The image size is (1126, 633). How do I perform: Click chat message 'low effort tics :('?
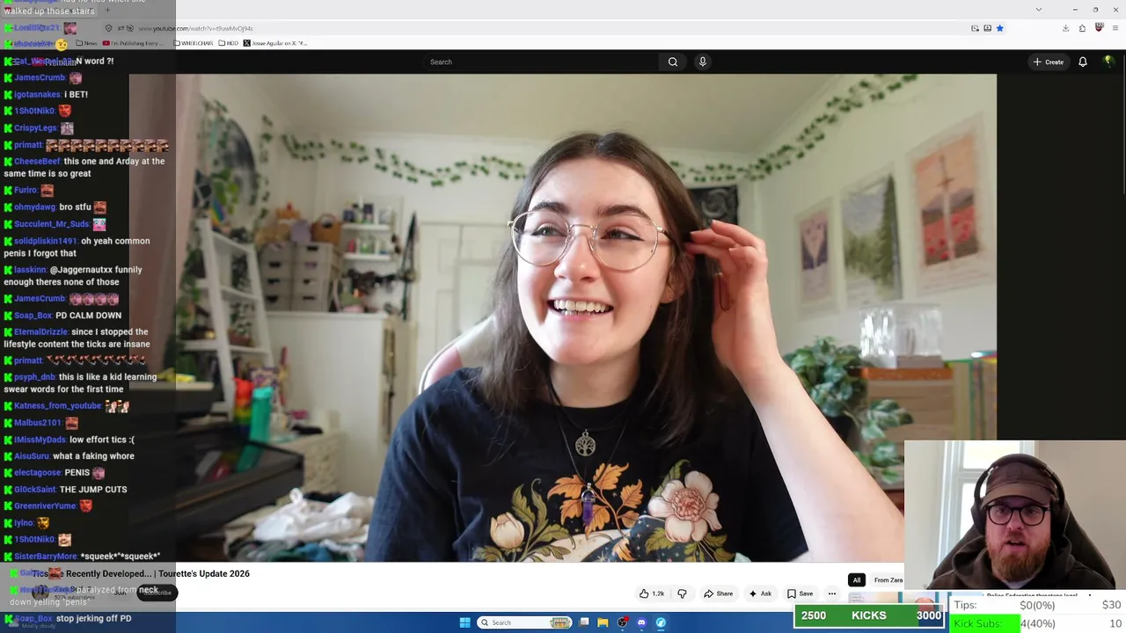pyautogui.click(x=102, y=439)
